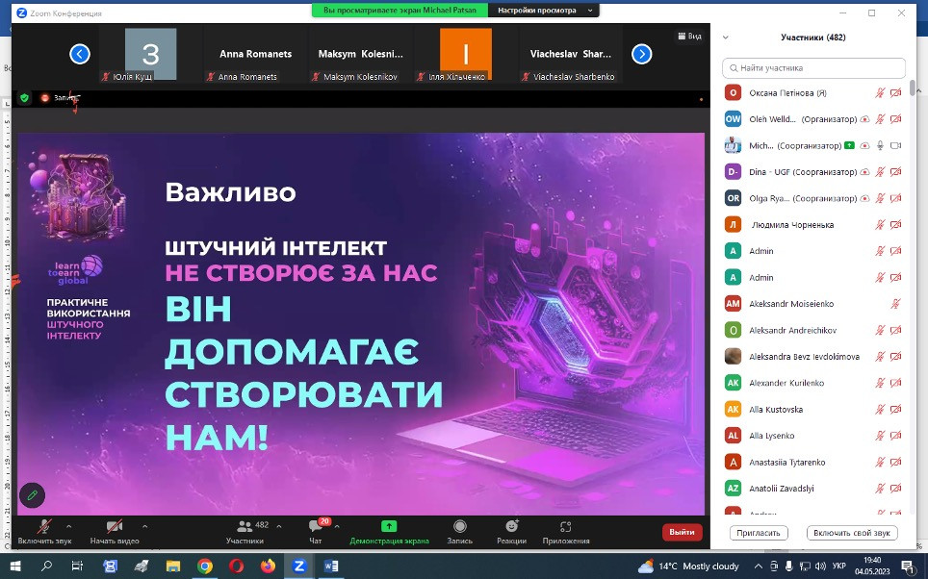Click microphone icon in Mich... co-organizer row
This screenshot has height=579, width=928.
pos(880,145)
